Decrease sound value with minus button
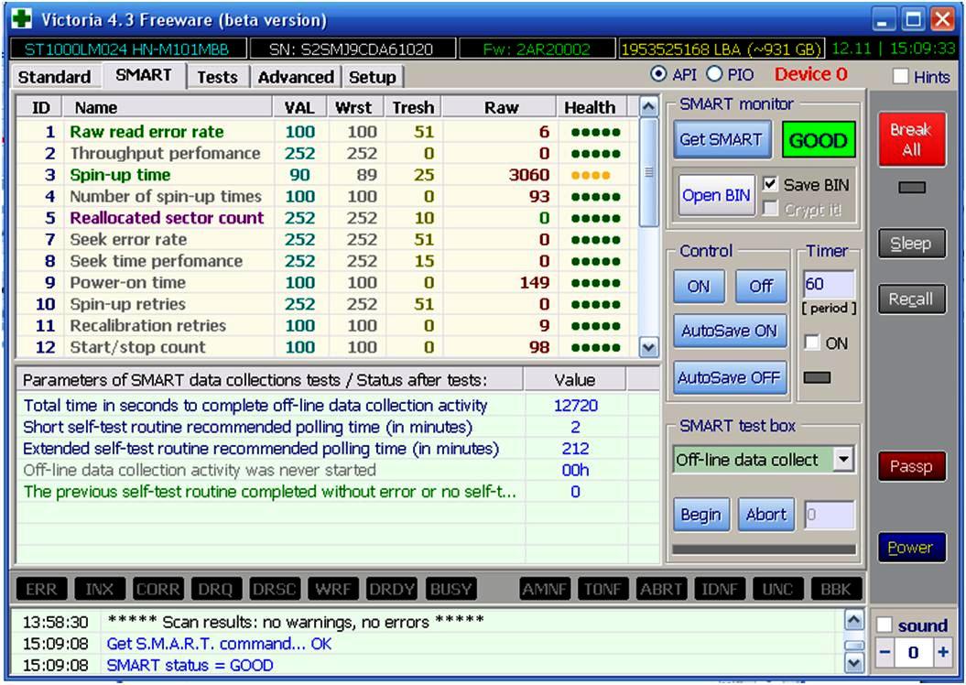 click(x=885, y=652)
